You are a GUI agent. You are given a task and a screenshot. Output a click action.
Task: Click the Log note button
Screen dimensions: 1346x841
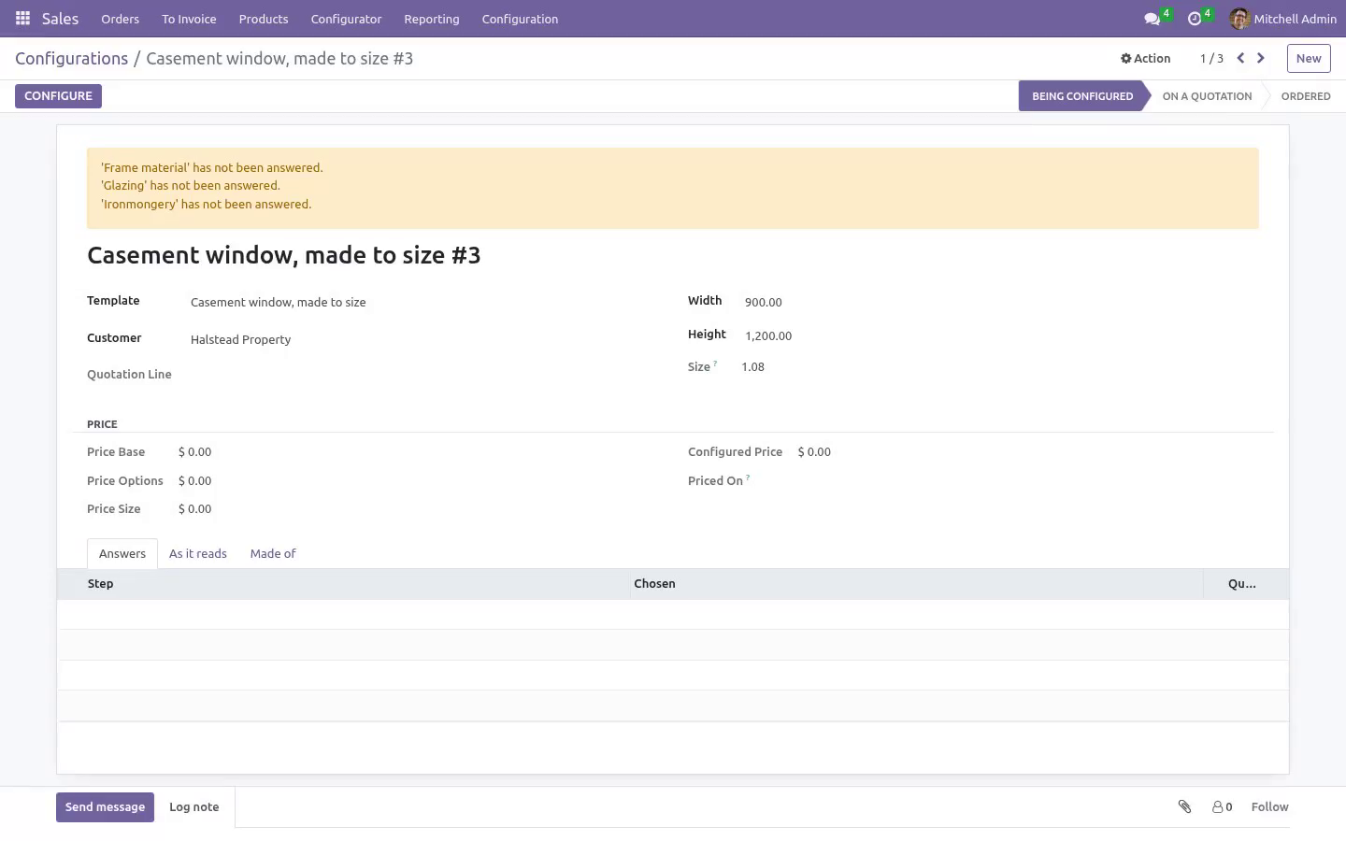click(x=194, y=807)
